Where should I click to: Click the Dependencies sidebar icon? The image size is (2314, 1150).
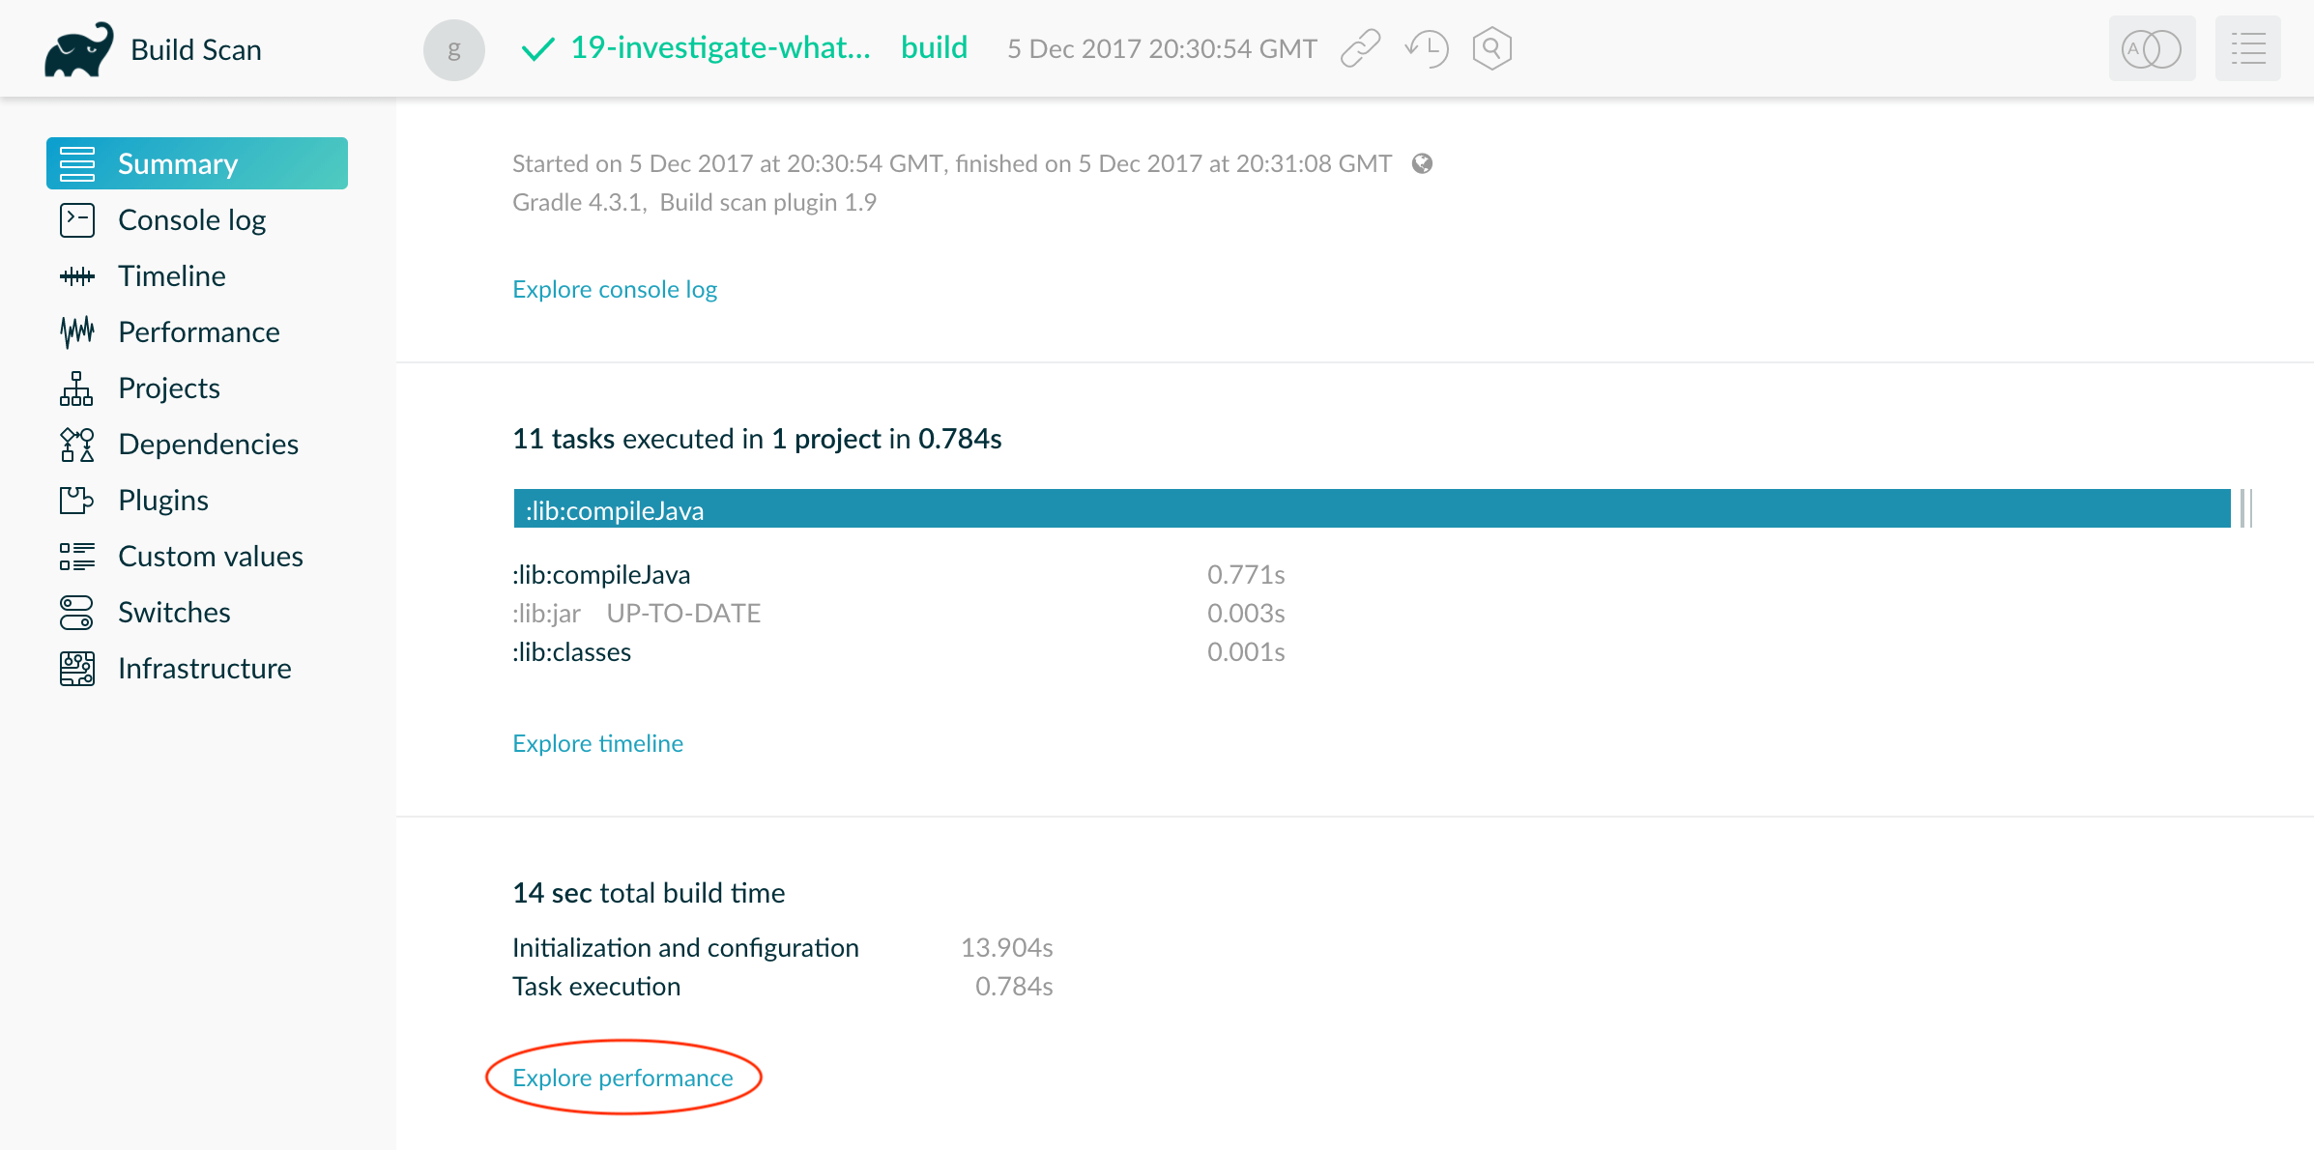(x=75, y=445)
